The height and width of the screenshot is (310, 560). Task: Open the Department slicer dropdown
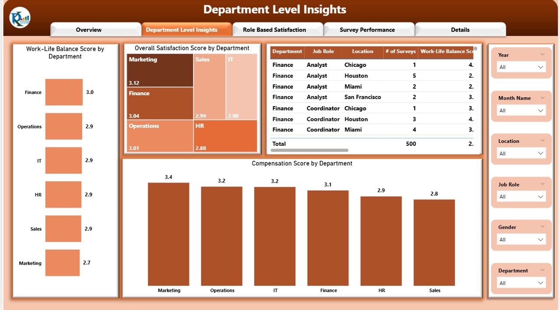[x=521, y=283]
